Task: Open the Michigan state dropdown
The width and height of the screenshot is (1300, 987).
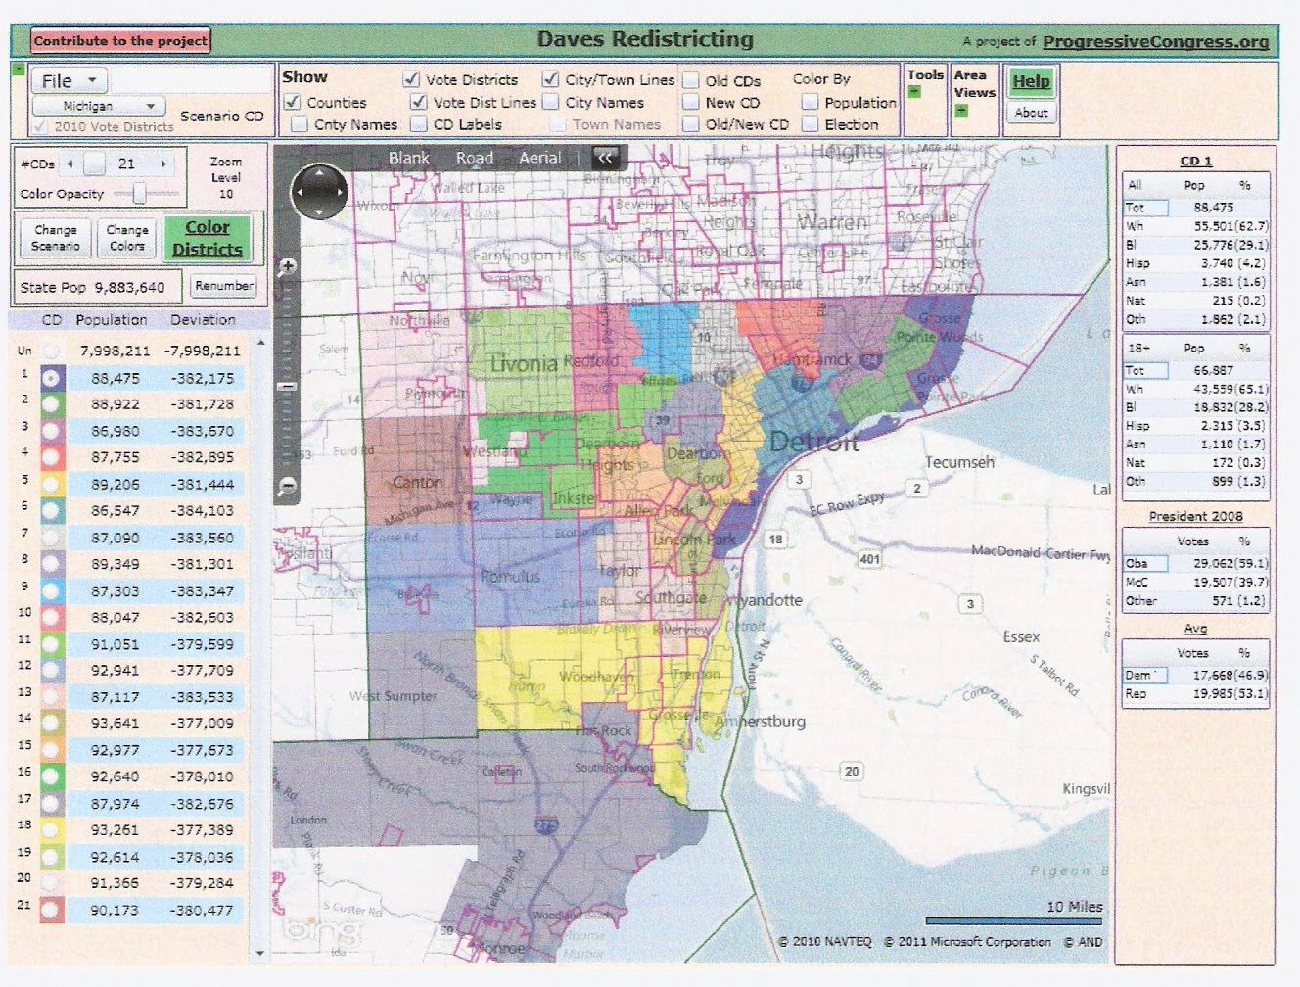Action: pos(97,106)
